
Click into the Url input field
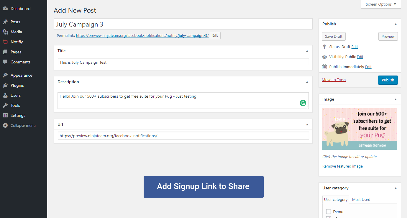click(x=183, y=136)
